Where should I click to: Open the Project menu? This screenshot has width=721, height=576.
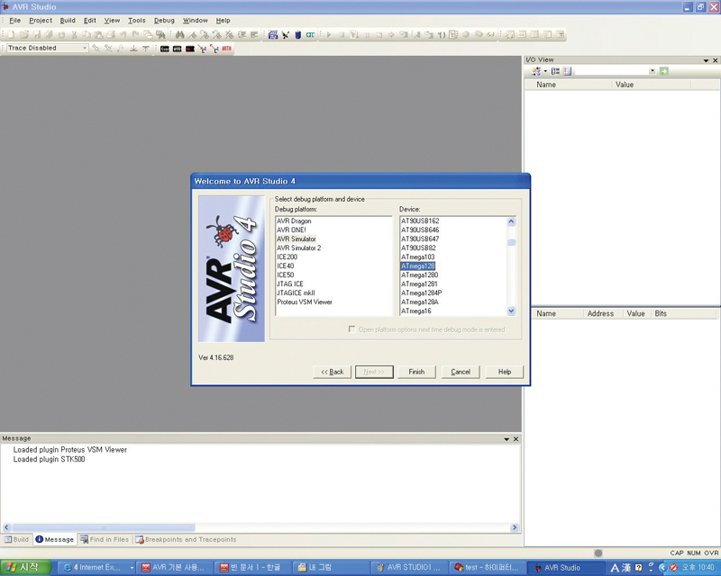(x=41, y=21)
